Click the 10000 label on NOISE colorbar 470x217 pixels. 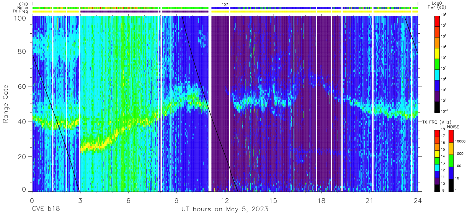click(x=460, y=141)
